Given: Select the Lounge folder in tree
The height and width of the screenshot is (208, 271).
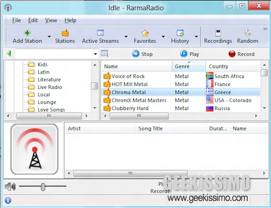Looking at the screenshot, I should tap(47, 102).
